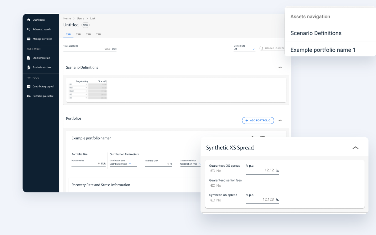This screenshot has width=376, height=235.
Task: Open the Monte Carlo dropdown
Action: pos(244,49)
